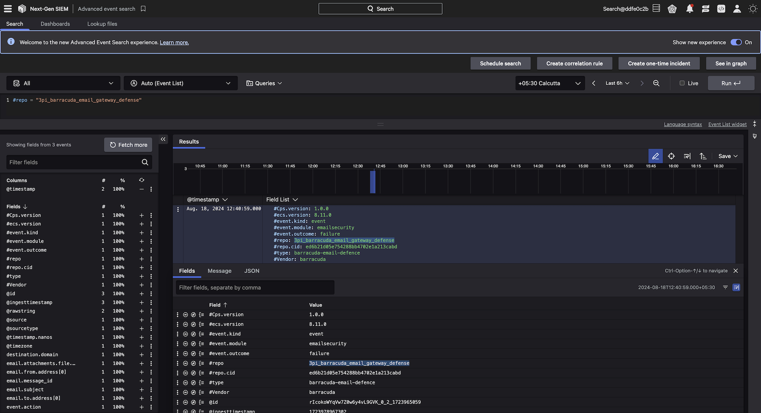Viewport: 761px width, 413px height.
Task: Click the blue event bar in the timeline
Action: pyautogui.click(x=373, y=182)
